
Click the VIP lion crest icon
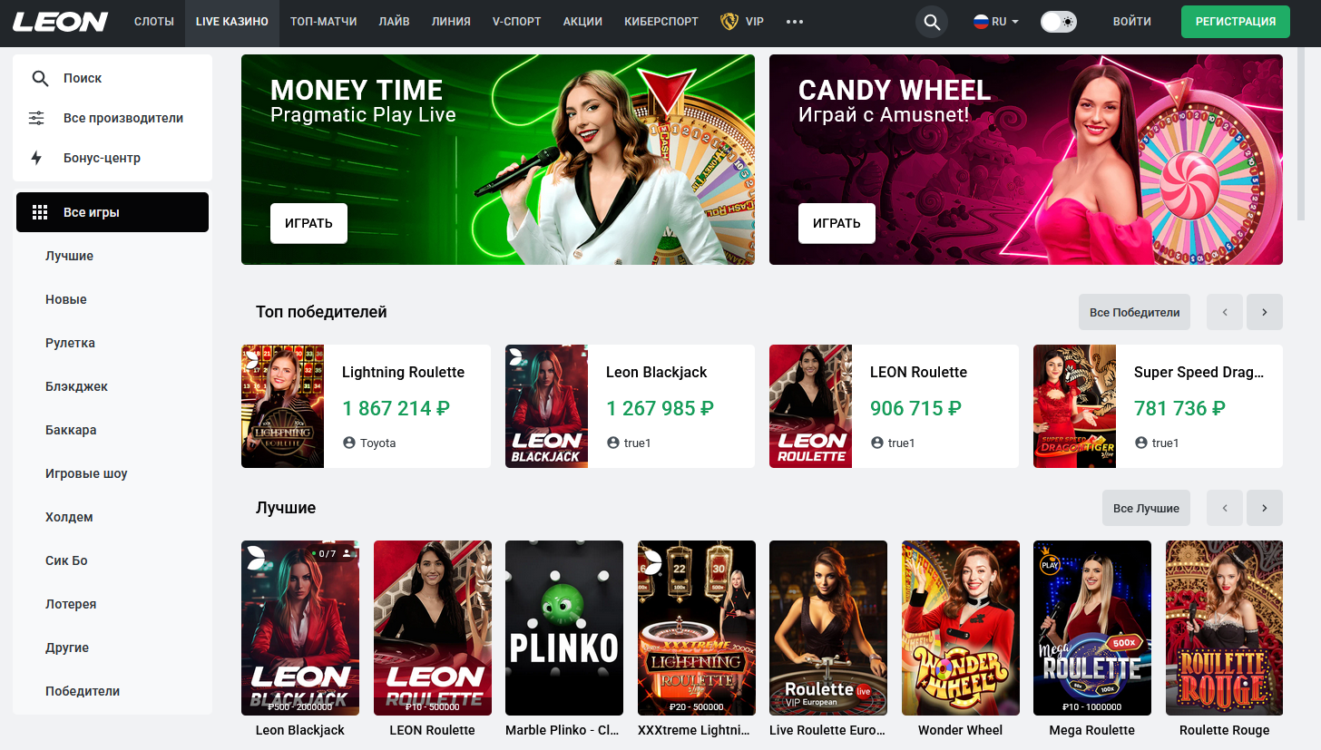[x=729, y=21]
